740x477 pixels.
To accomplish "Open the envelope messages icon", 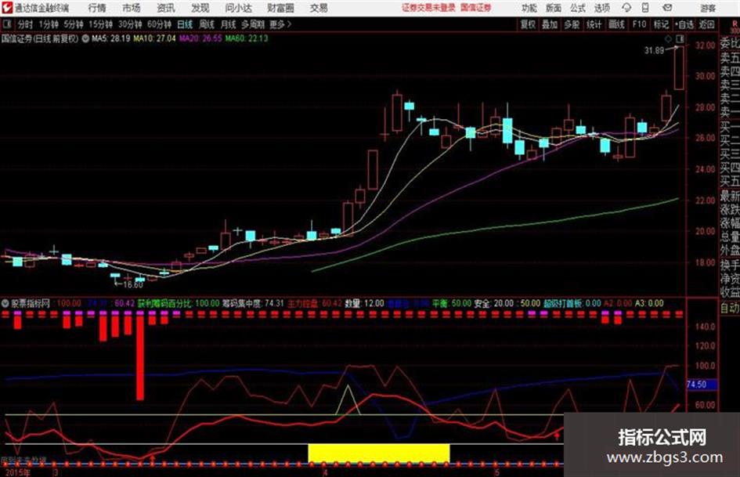I will [x=667, y=8].
